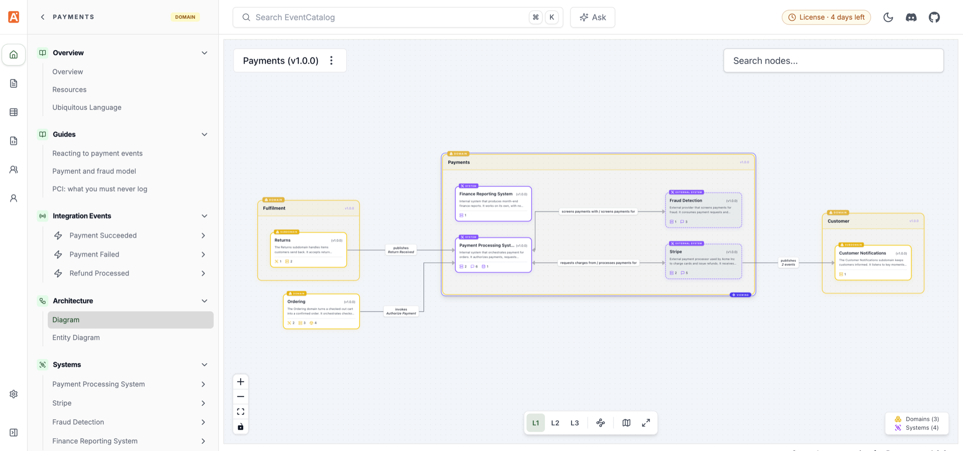Open the single user icon in left rail
This screenshot has width=963, height=451.
13,198
